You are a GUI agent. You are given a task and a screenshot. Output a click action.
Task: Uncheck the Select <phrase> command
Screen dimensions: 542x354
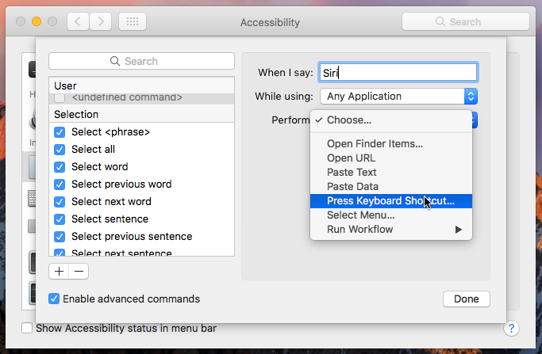coord(60,132)
